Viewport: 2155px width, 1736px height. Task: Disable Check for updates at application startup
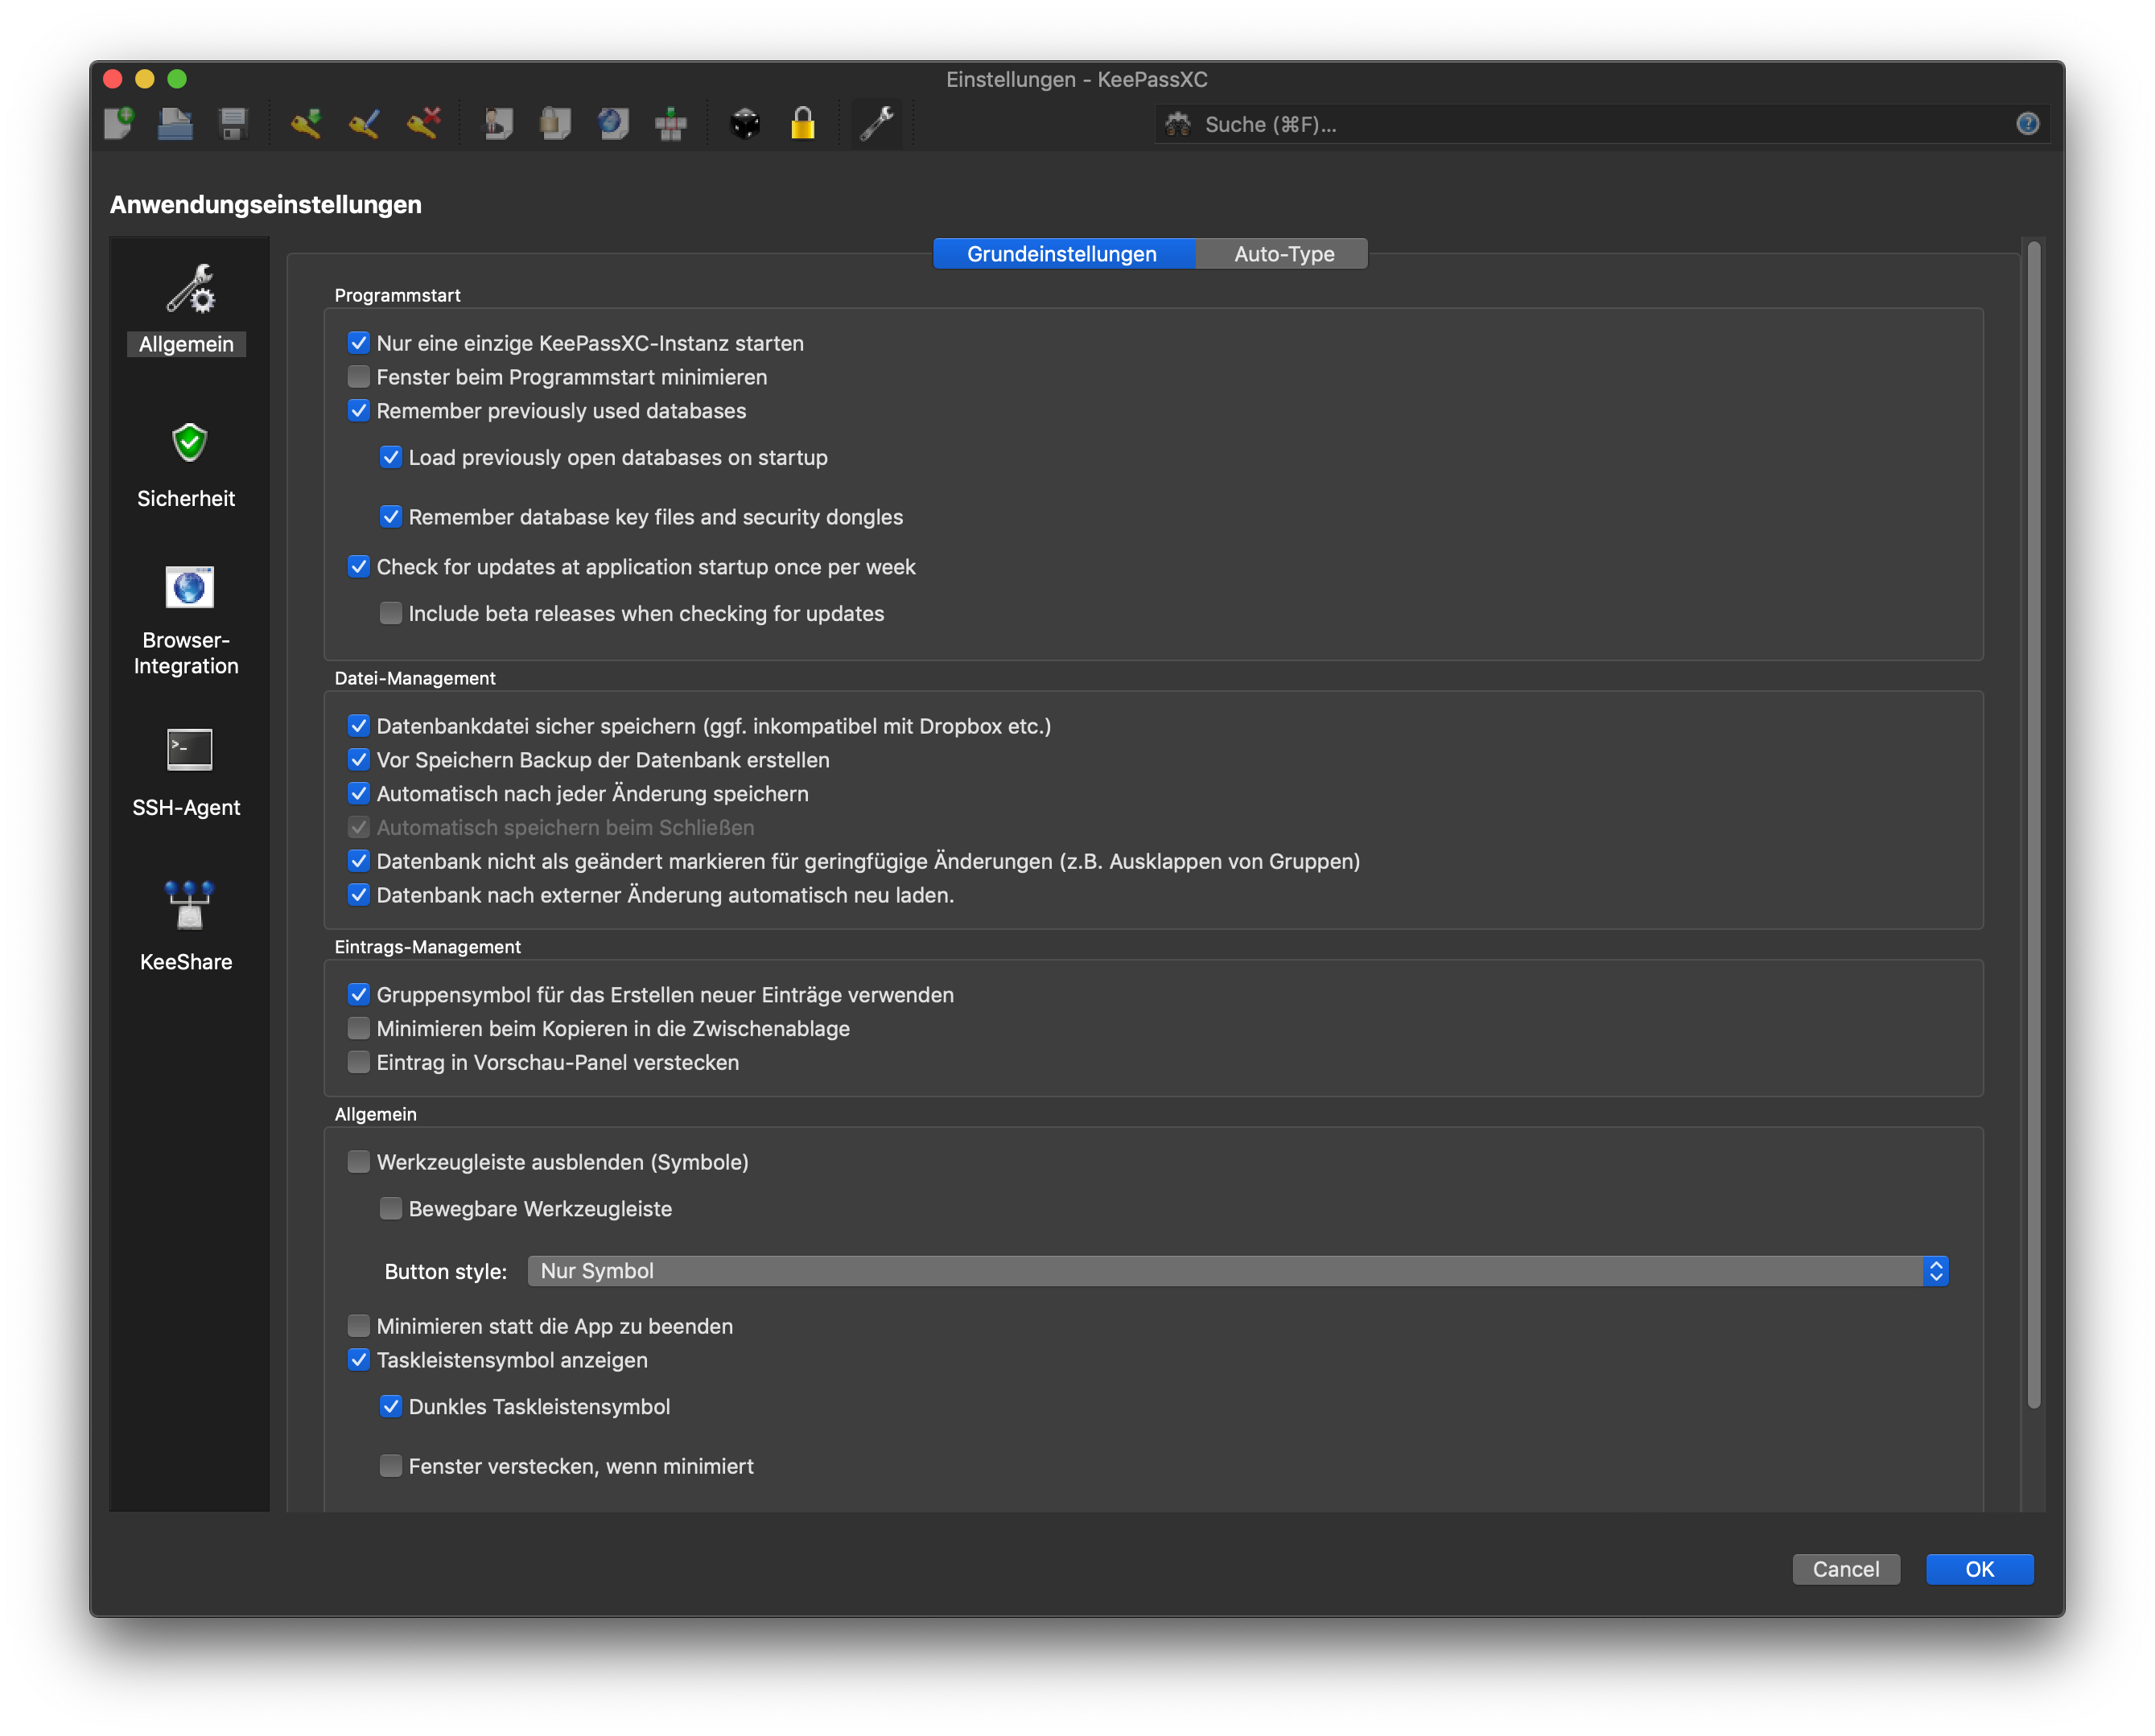click(359, 566)
